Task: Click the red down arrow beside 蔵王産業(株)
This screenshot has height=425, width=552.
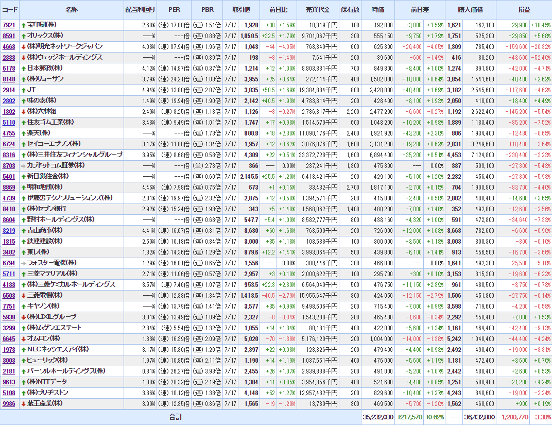Action: click(x=24, y=403)
